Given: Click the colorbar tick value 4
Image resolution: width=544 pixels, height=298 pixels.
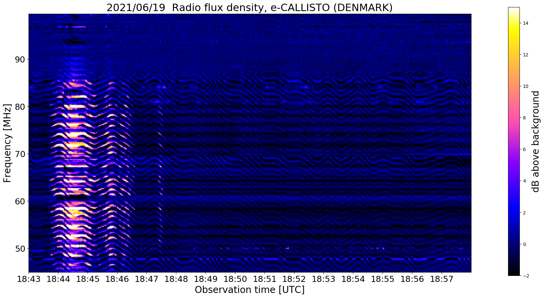Looking at the screenshot, I should (x=524, y=181).
